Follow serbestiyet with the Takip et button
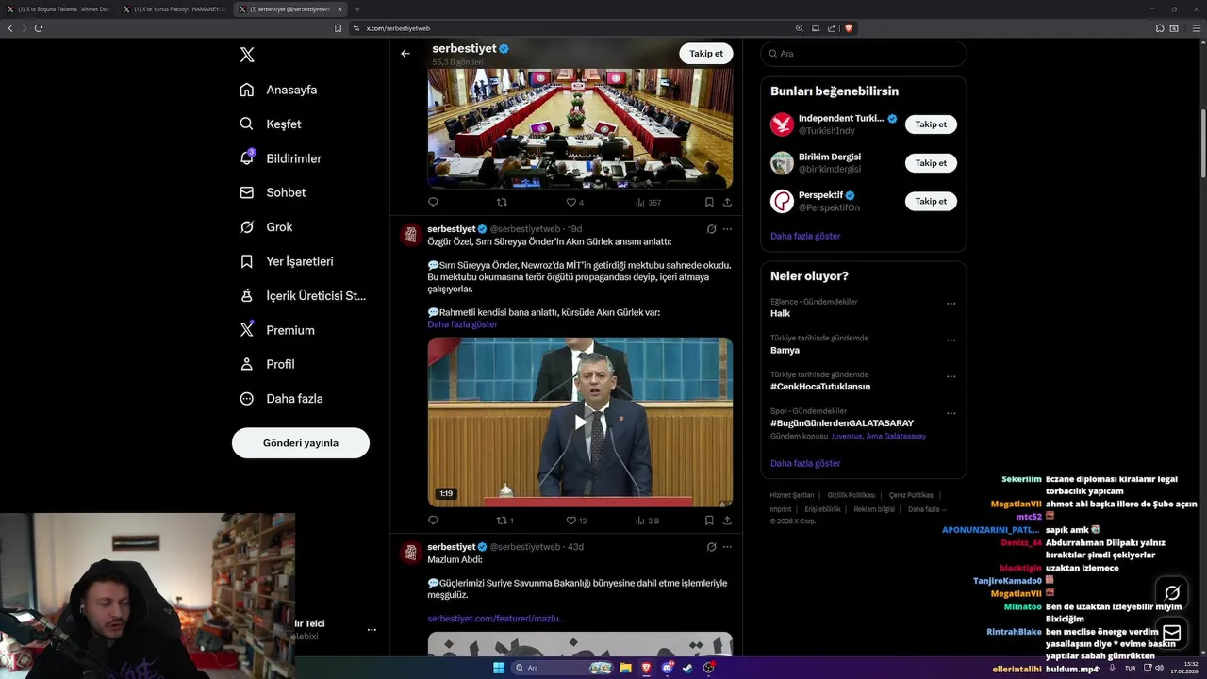The image size is (1207, 679). pyautogui.click(x=706, y=54)
